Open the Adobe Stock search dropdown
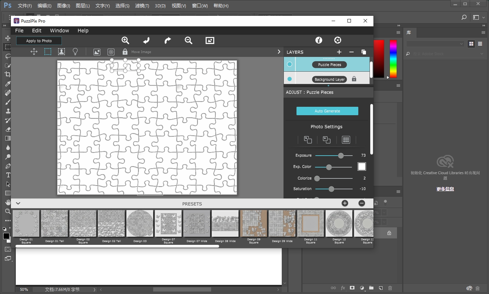Viewport: 489px width, 294px height. coord(482,54)
